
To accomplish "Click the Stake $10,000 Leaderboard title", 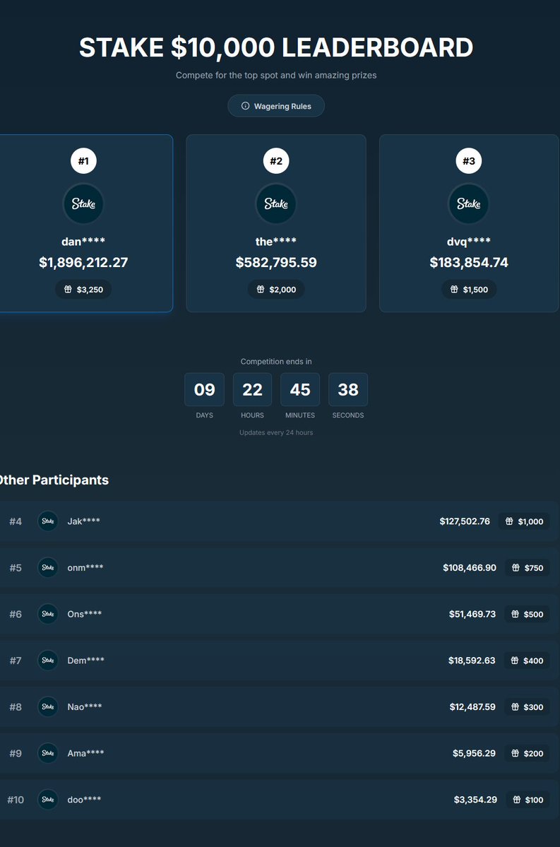I will tap(276, 47).
